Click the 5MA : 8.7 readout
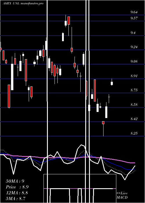This screenshot has height=203, width=145. (16, 198)
